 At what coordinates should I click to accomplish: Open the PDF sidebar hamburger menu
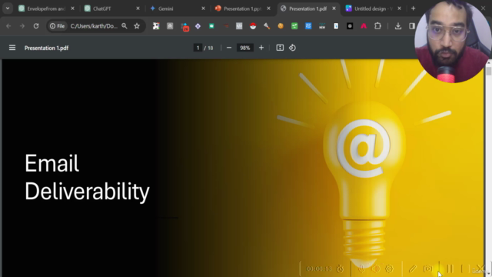pyautogui.click(x=12, y=48)
